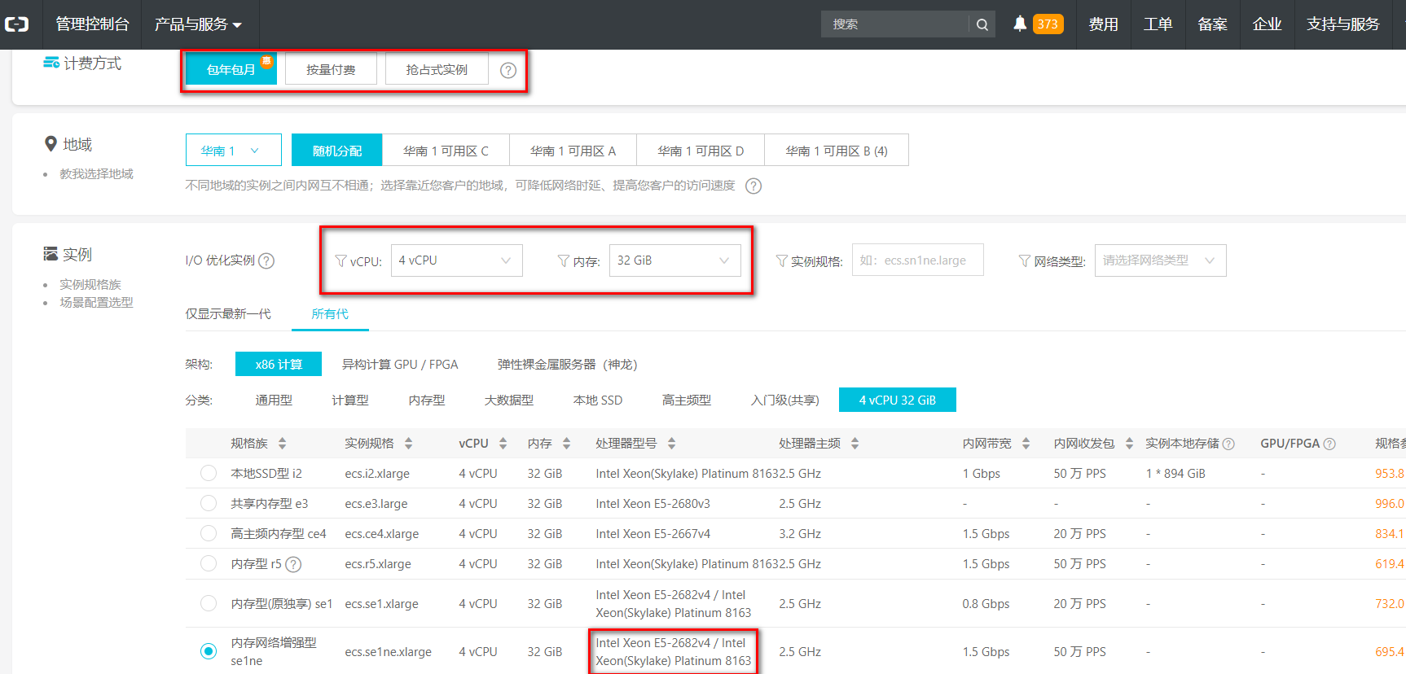Screen dimensions: 1406x674
Task: Click help icon after region description text
Action: tap(754, 186)
